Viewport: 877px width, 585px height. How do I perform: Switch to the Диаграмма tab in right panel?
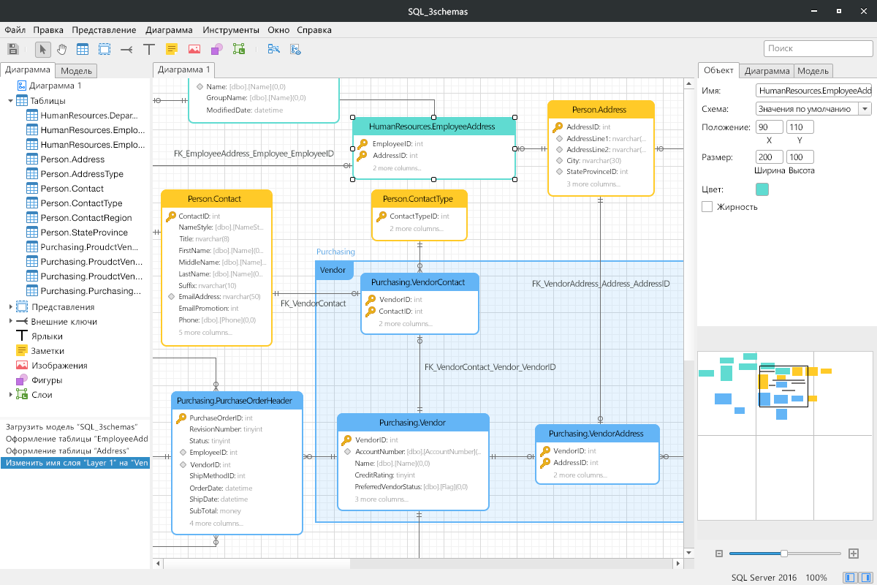(x=767, y=71)
